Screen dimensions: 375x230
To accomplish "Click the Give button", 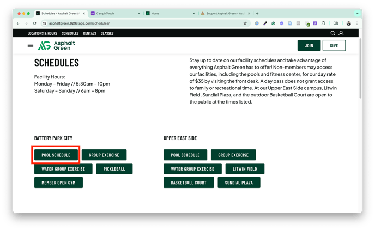I will [x=334, y=46].
